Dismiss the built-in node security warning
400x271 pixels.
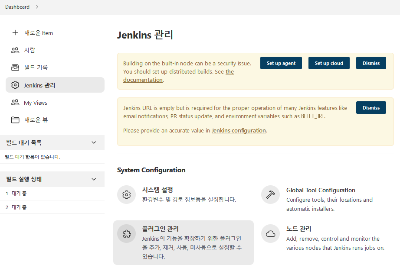tap(371, 63)
